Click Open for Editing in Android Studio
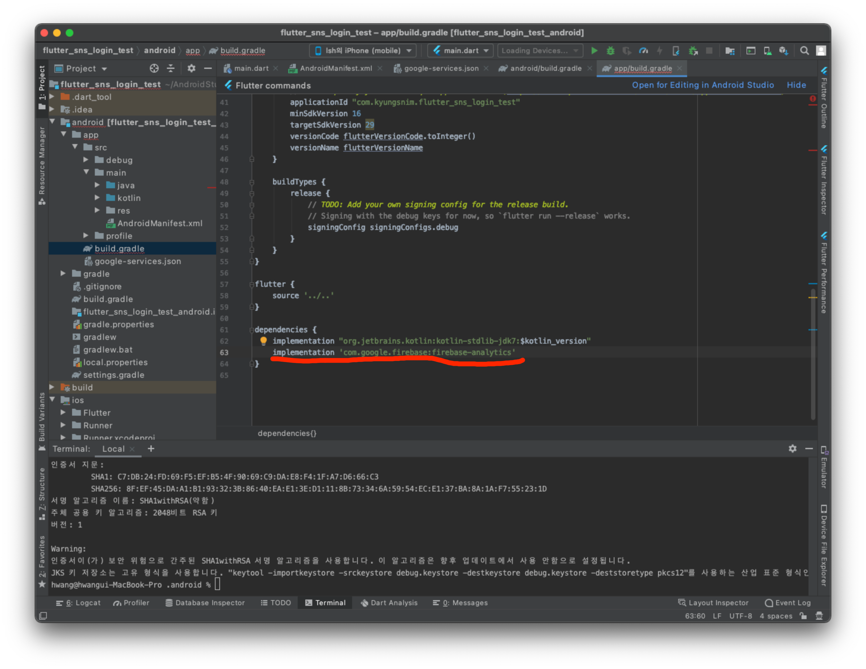The width and height of the screenshot is (866, 669). pos(703,85)
